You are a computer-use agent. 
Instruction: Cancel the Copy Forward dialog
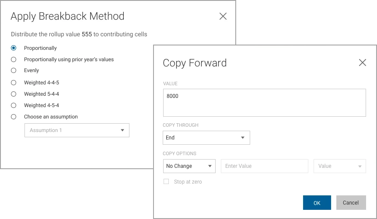tap(351, 203)
